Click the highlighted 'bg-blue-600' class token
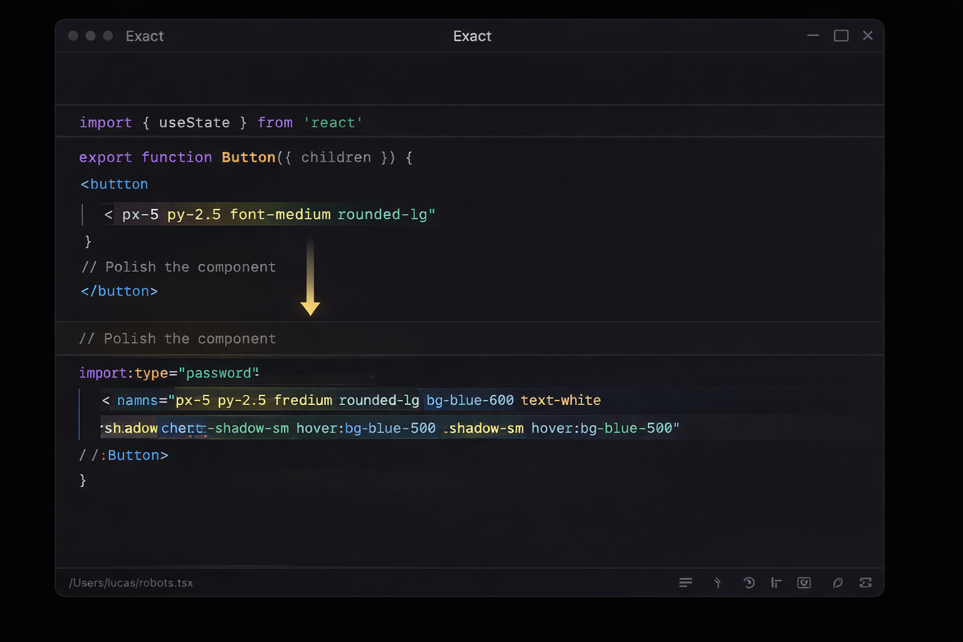The width and height of the screenshot is (963, 642). [x=470, y=400]
